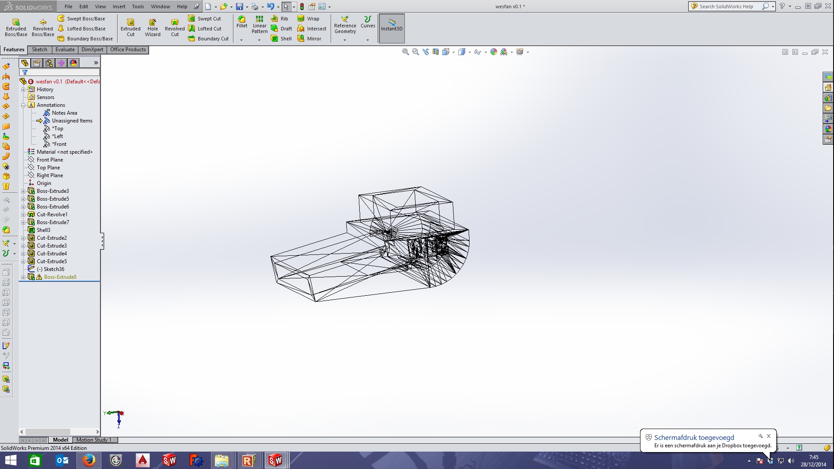Select the Revolved Boss/Base tool

pyautogui.click(x=43, y=27)
